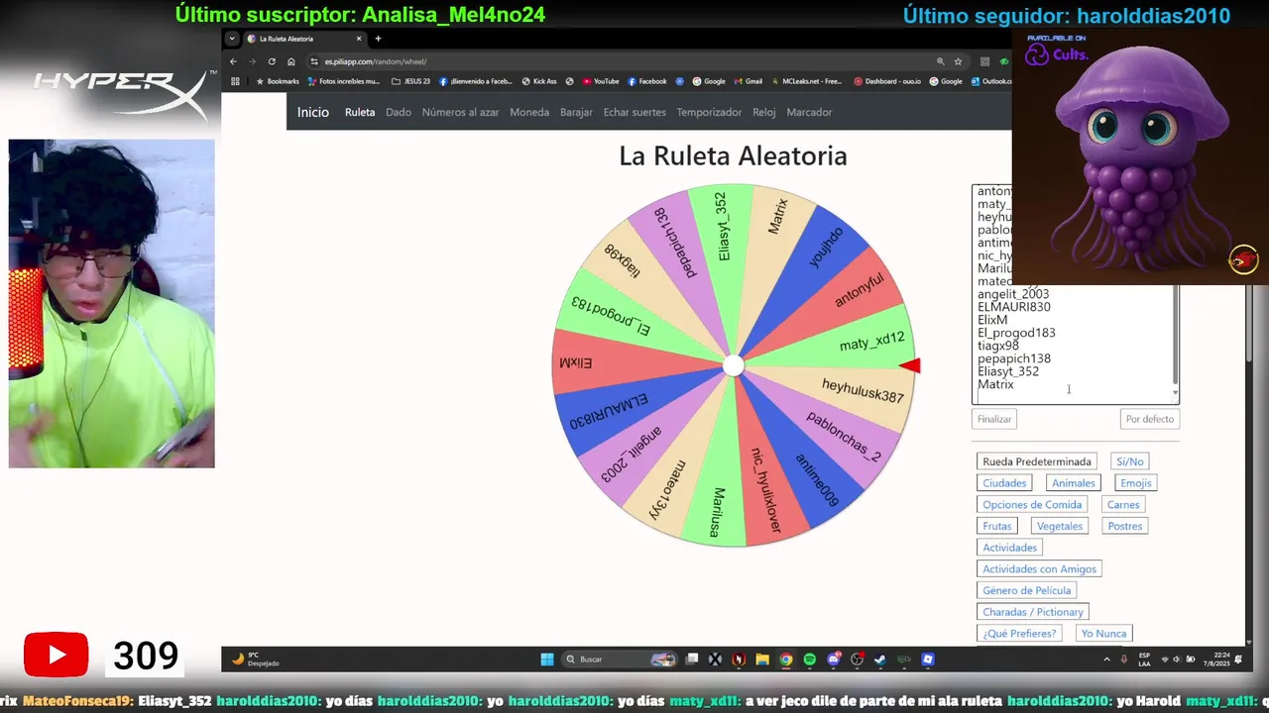Open the Números al azar menu item

[460, 112]
